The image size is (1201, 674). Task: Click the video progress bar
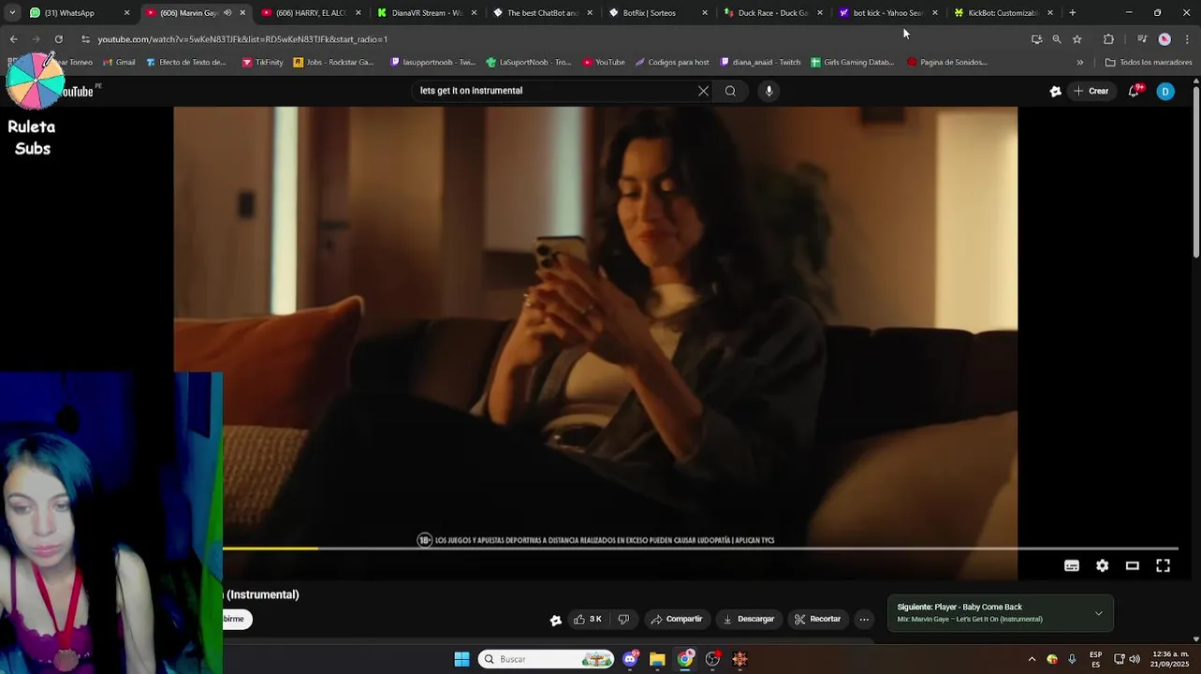click(x=700, y=549)
